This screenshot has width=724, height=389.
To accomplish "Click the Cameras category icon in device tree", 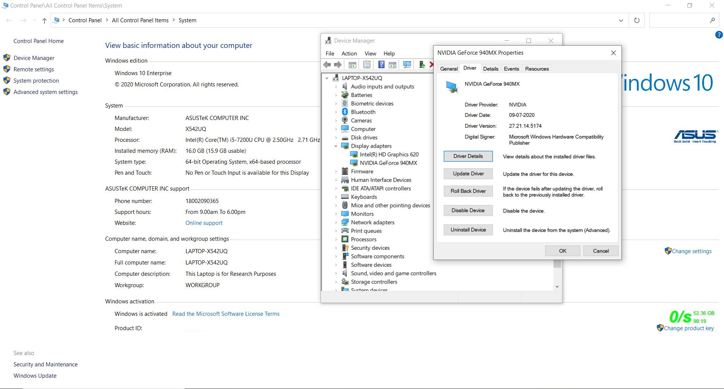I will 345,120.
